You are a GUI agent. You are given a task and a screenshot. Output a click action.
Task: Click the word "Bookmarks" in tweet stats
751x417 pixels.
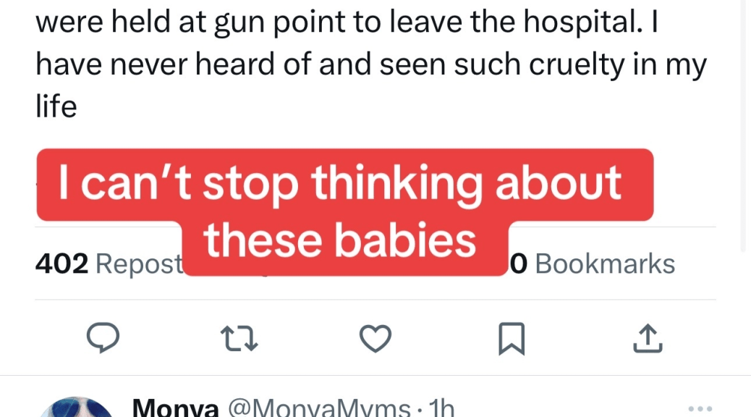pos(604,264)
